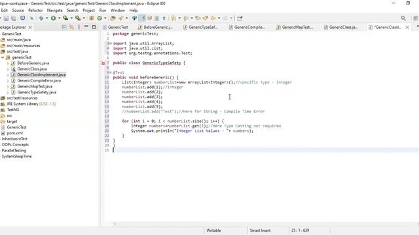Open the Refactor menu
Image resolution: width=419 pixels, height=235 pixels.
tap(35, 10)
